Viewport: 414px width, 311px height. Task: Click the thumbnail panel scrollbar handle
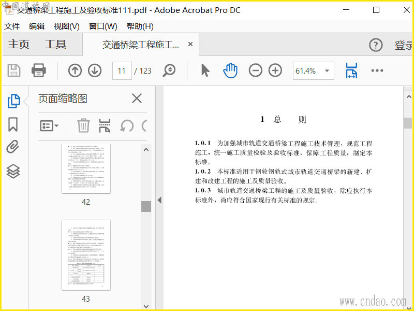pyautogui.click(x=146, y=206)
